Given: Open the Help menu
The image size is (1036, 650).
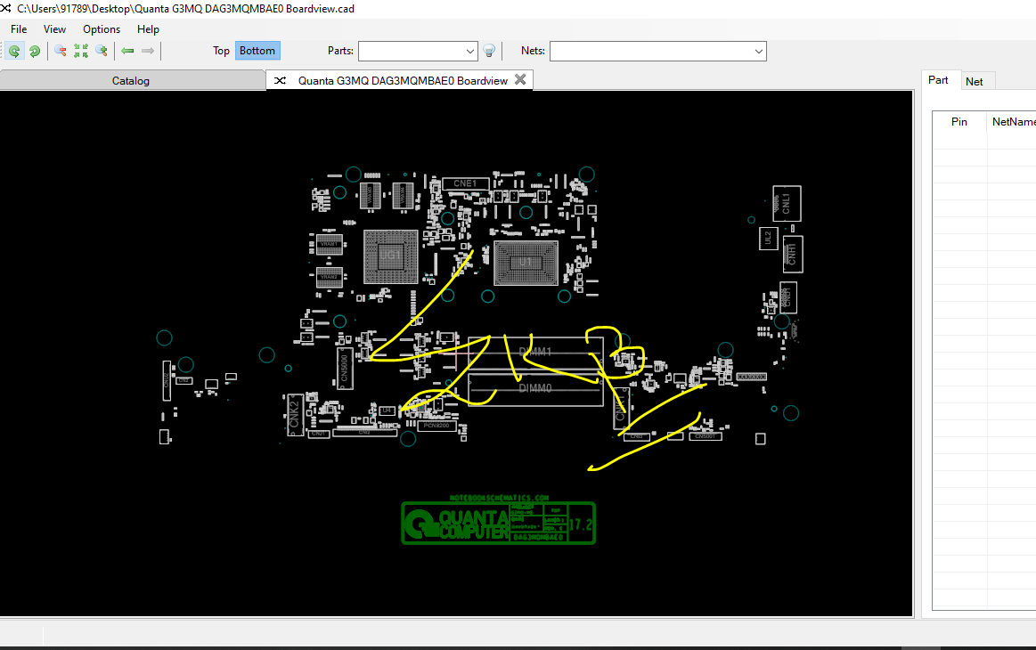Looking at the screenshot, I should coord(148,29).
